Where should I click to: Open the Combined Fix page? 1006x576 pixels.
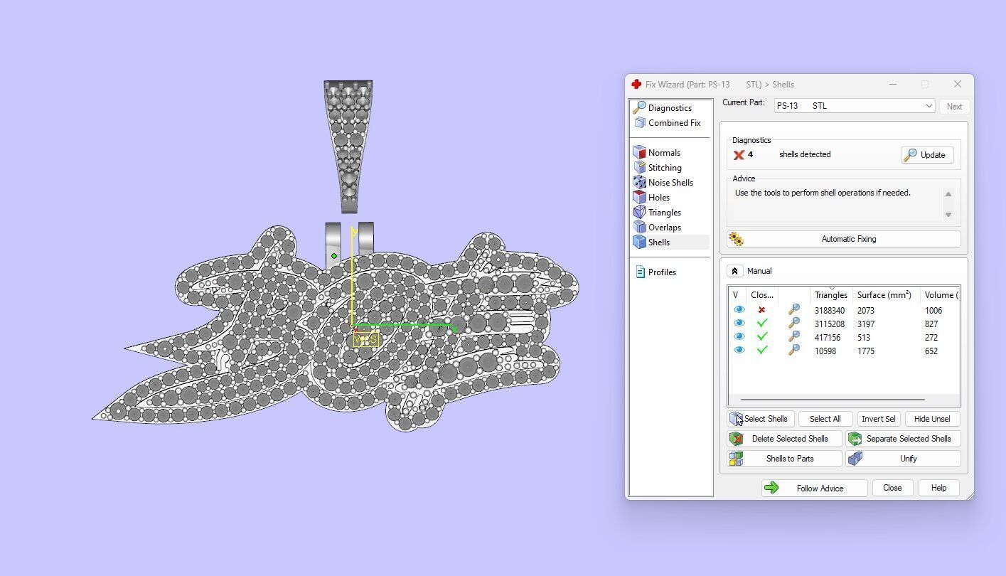point(674,123)
